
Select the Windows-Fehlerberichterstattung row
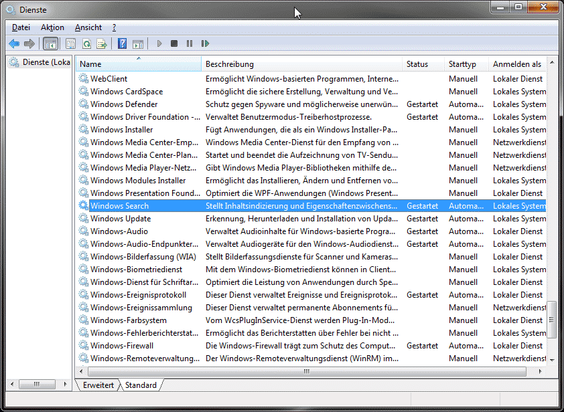pos(311,332)
